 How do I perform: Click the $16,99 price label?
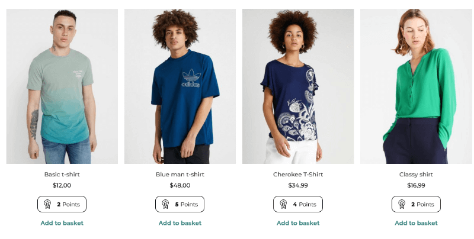click(416, 185)
